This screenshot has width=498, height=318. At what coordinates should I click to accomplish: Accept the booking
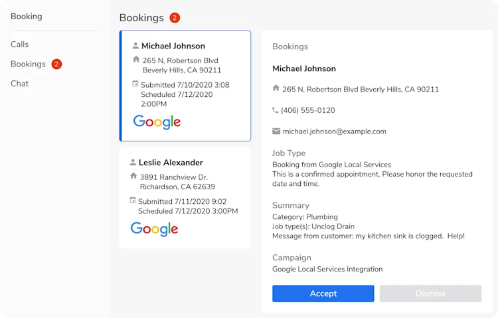click(323, 293)
